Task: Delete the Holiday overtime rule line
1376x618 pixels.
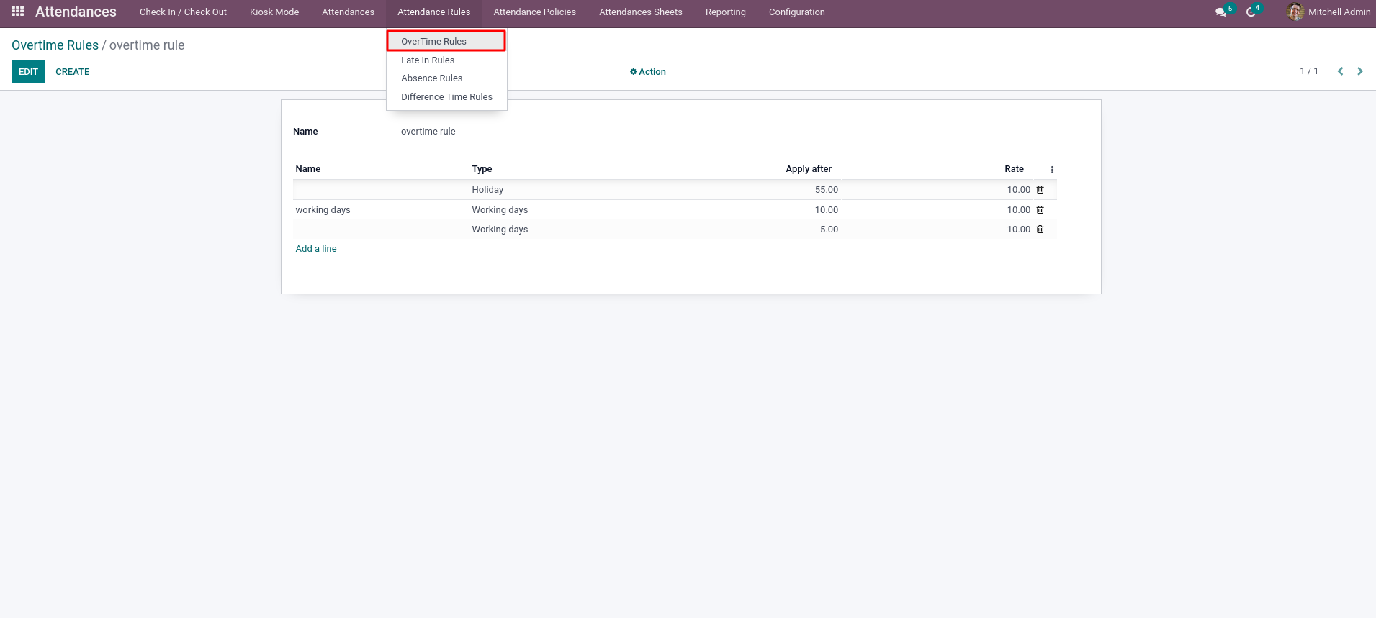Action: tap(1040, 190)
